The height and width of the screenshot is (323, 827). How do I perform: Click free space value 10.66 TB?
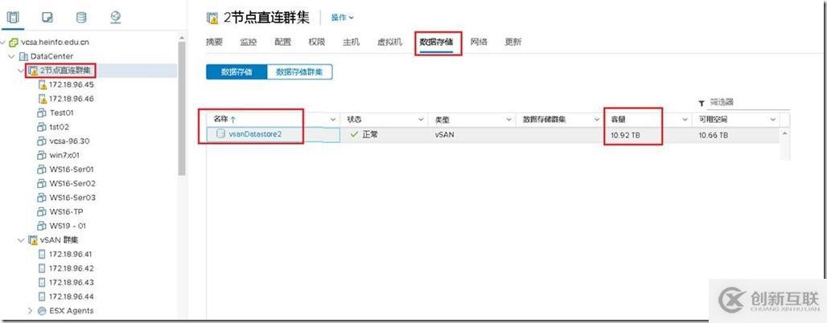coord(714,135)
